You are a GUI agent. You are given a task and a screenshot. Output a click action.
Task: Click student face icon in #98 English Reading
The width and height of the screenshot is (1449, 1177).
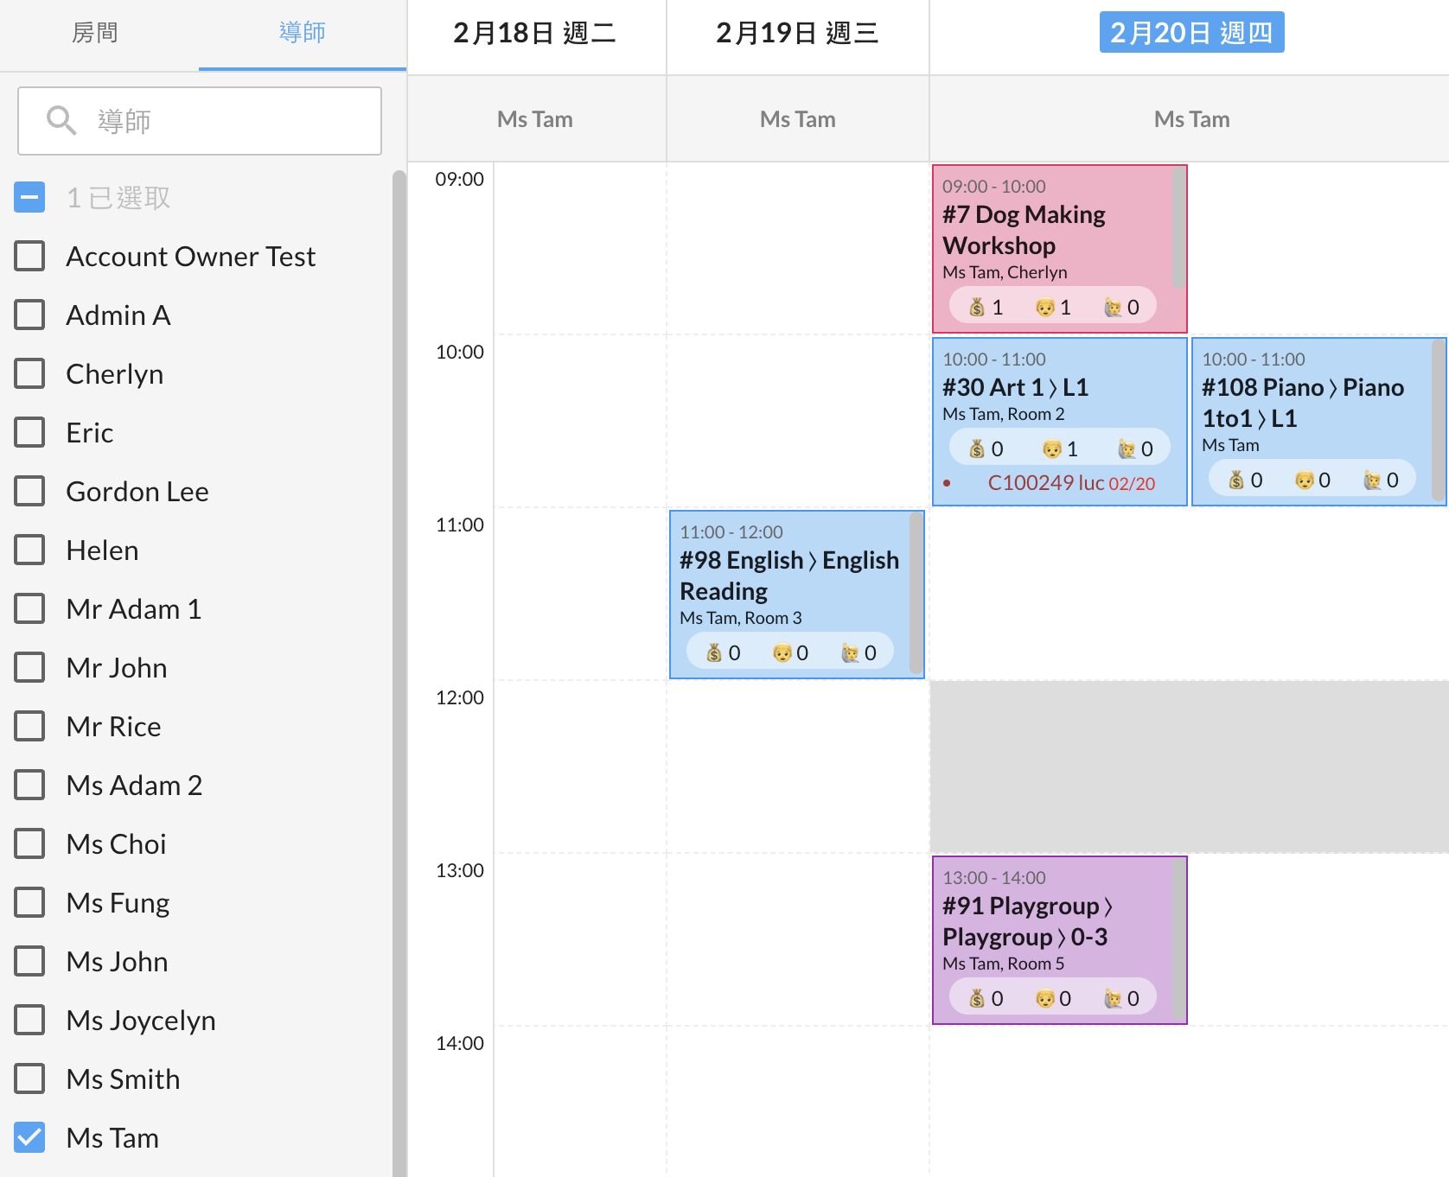tap(782, 653)
